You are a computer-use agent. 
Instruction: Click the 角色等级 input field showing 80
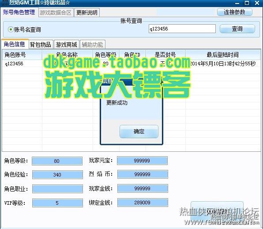57,161
